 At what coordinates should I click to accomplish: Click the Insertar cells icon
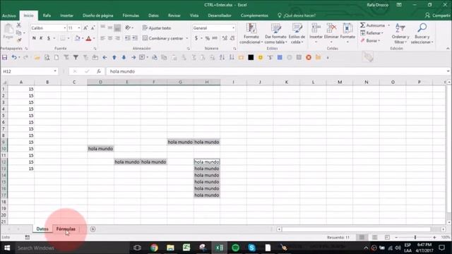click(316, 28)
